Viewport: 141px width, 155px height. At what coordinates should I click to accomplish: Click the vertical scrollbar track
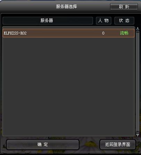(x=138, y=81)
